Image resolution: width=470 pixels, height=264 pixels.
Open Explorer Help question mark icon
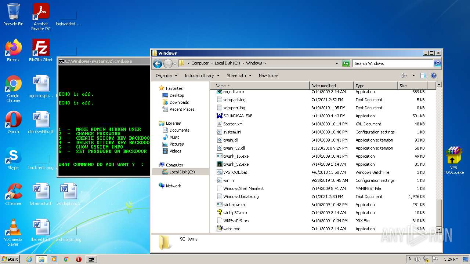(433, 76)
